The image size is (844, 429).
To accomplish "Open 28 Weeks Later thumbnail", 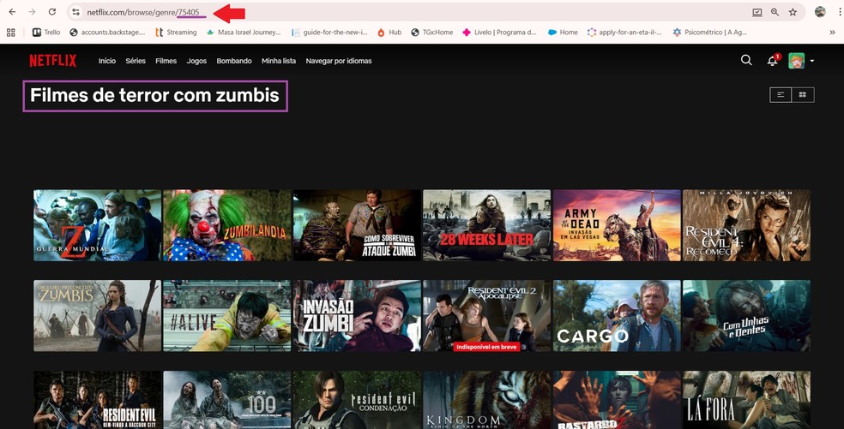I will pyautogui.click(x=486, y=225).
